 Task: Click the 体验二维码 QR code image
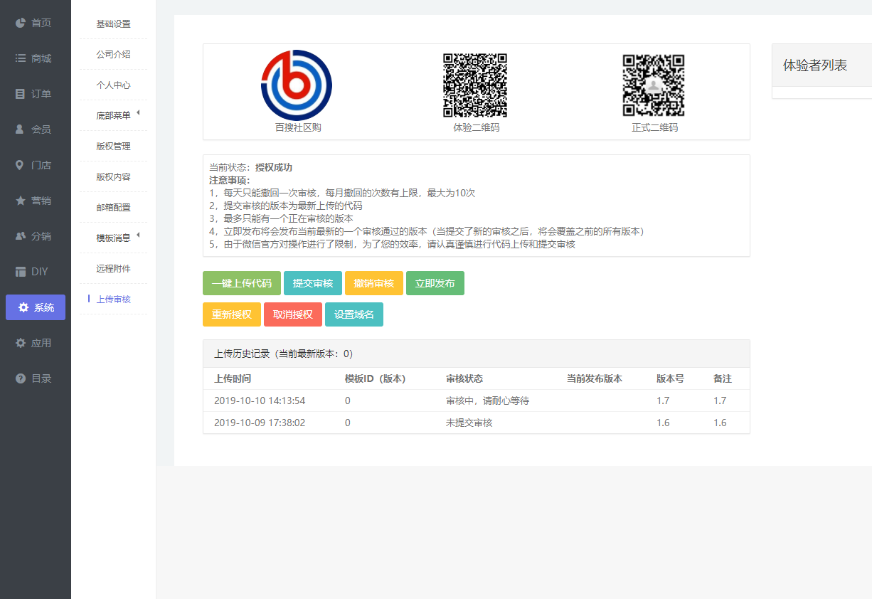tap(475, 85)
